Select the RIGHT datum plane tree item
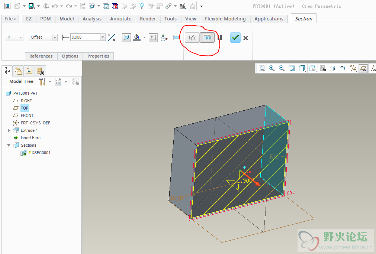The image size is (376, 254). pyautogui.click(x=26, y=101)
